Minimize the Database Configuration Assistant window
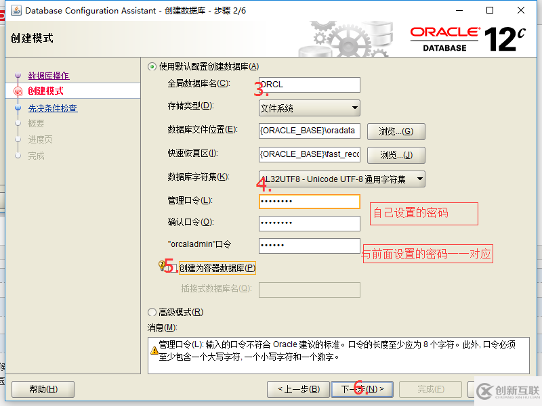 pos(459,10)
